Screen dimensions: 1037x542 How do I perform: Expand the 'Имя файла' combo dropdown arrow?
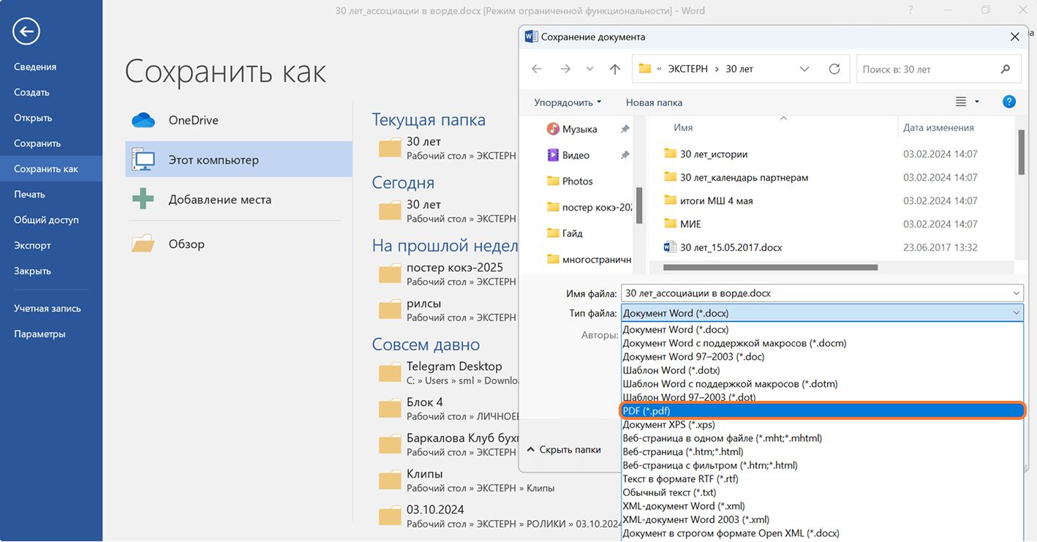pos(1016,293)
